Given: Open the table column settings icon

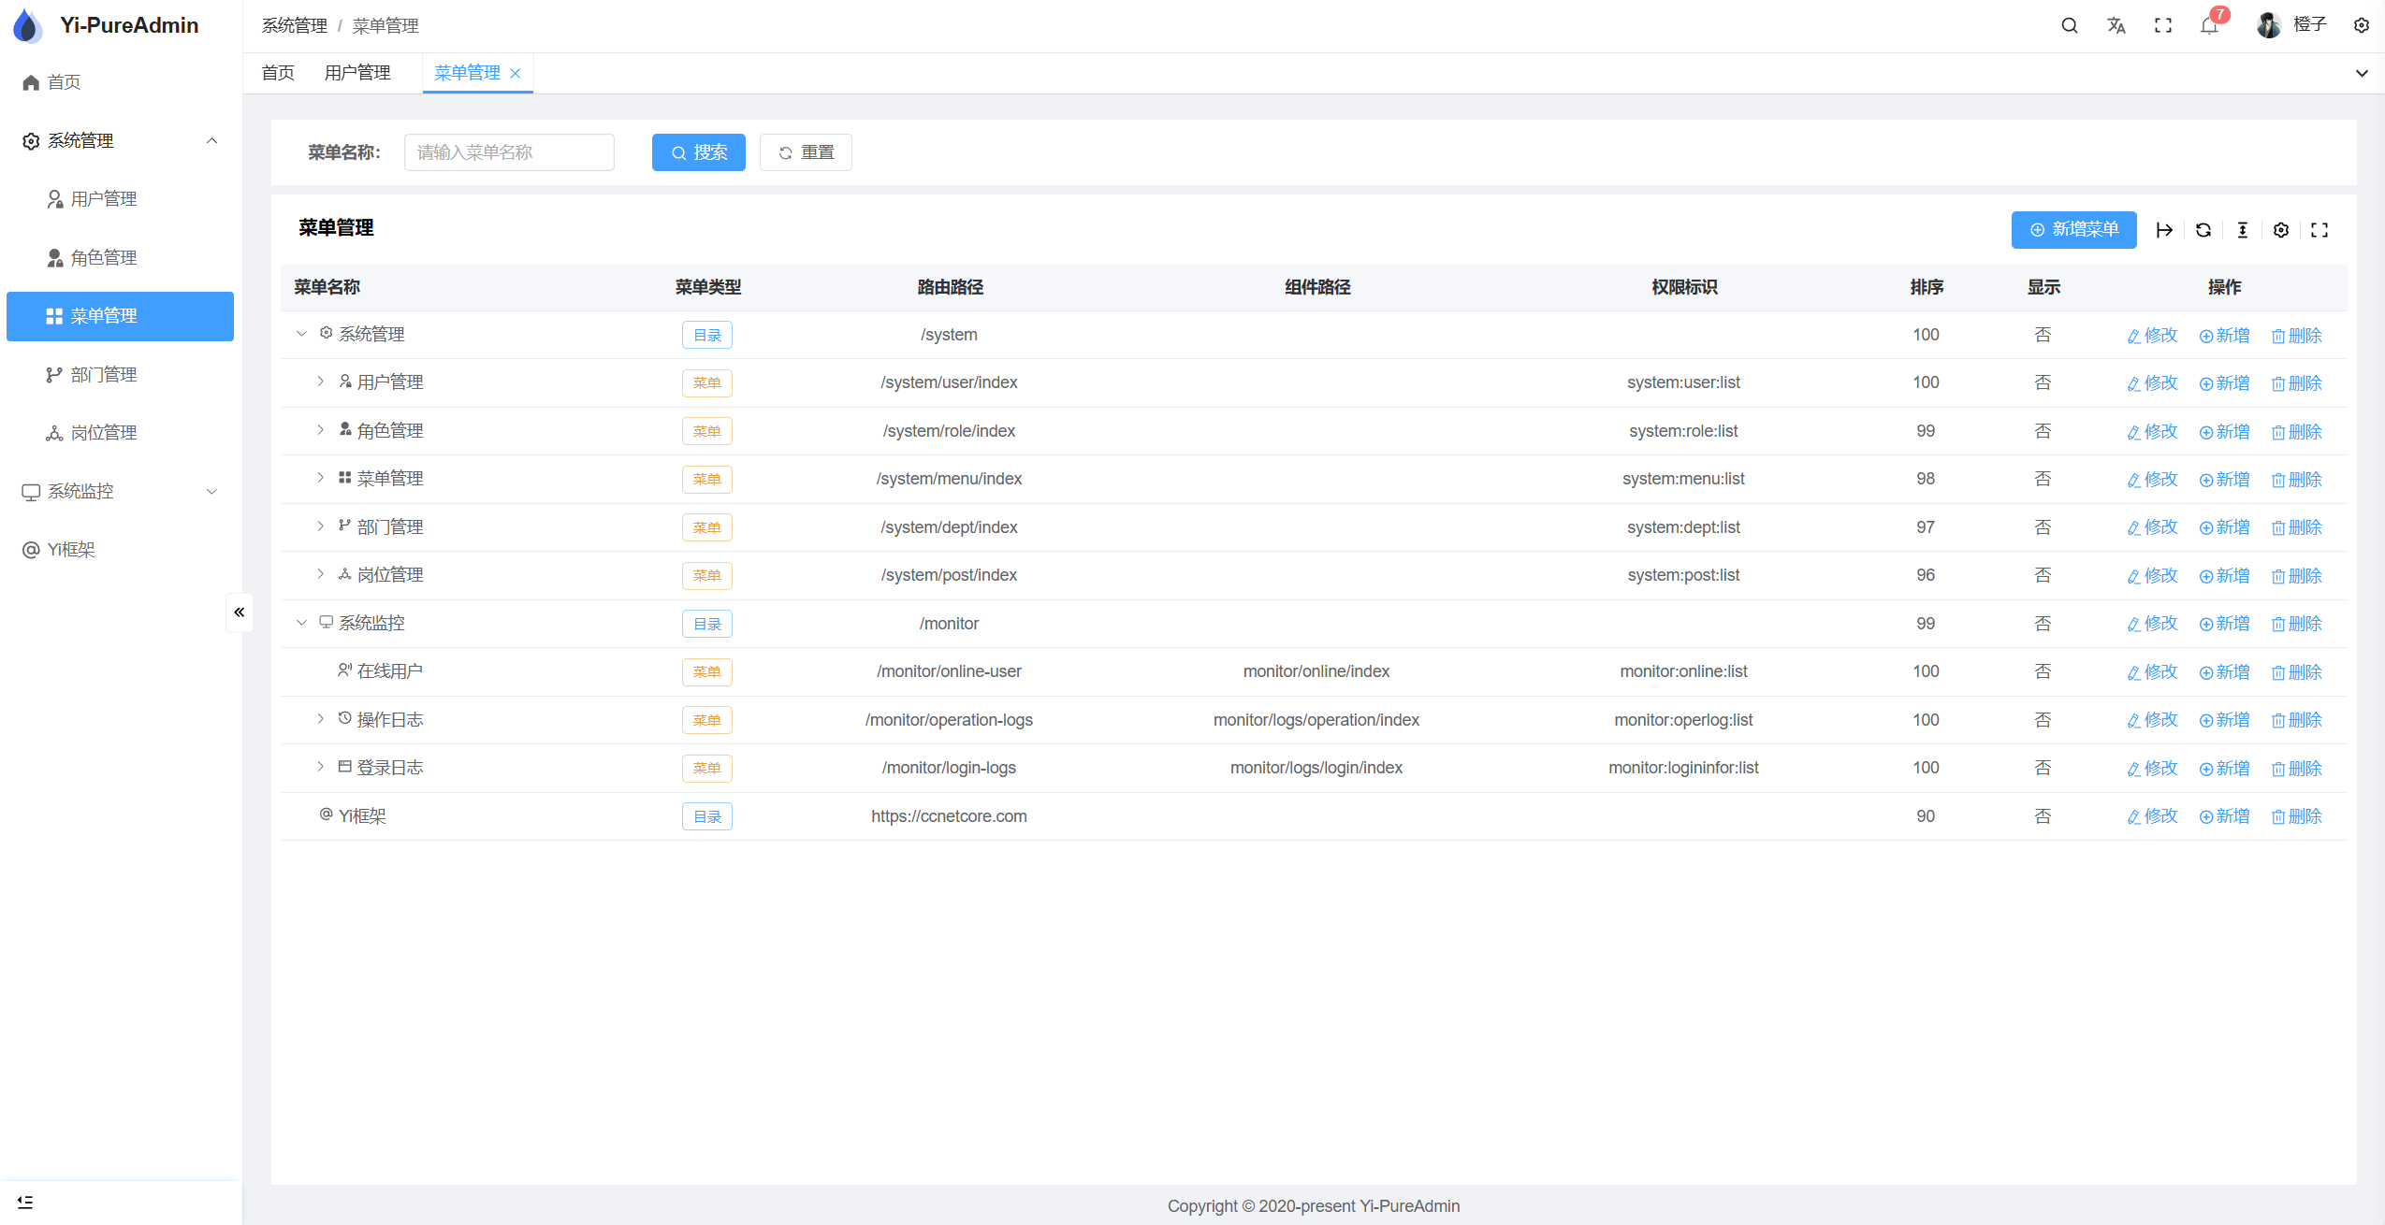Looking at the screenshot, I should 2281,230.
